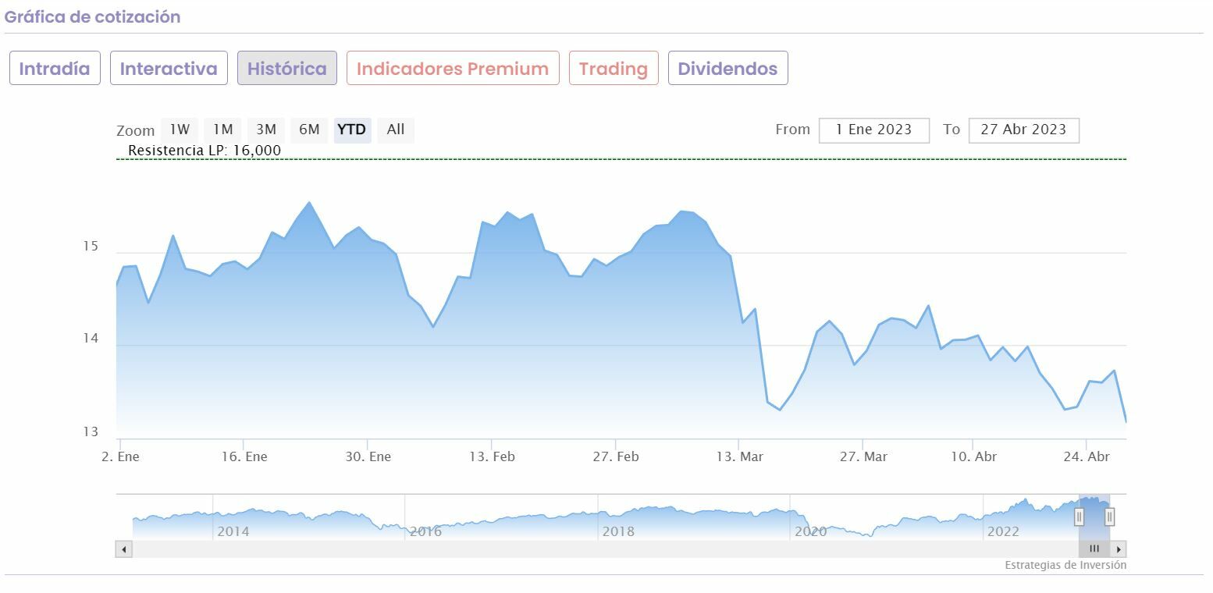
Task: Set zoom range to 1M
Action: [223, 130]
